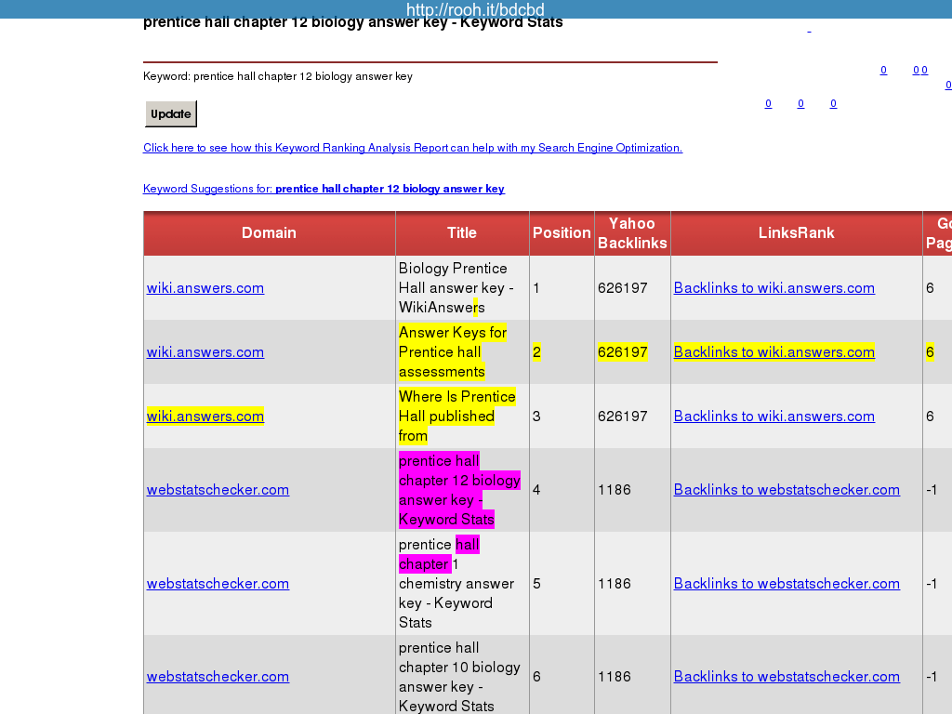Click Backlinks to wiki.answers.com in position 3 row

[x=773, y=416]
